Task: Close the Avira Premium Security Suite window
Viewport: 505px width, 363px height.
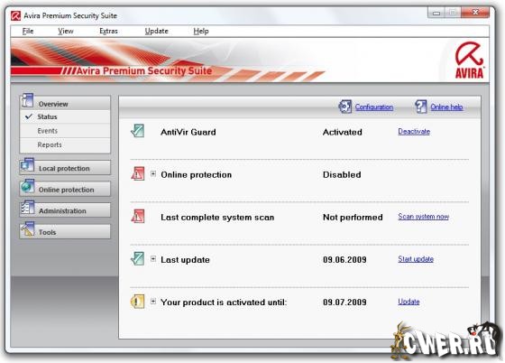Action: point(475,13)
